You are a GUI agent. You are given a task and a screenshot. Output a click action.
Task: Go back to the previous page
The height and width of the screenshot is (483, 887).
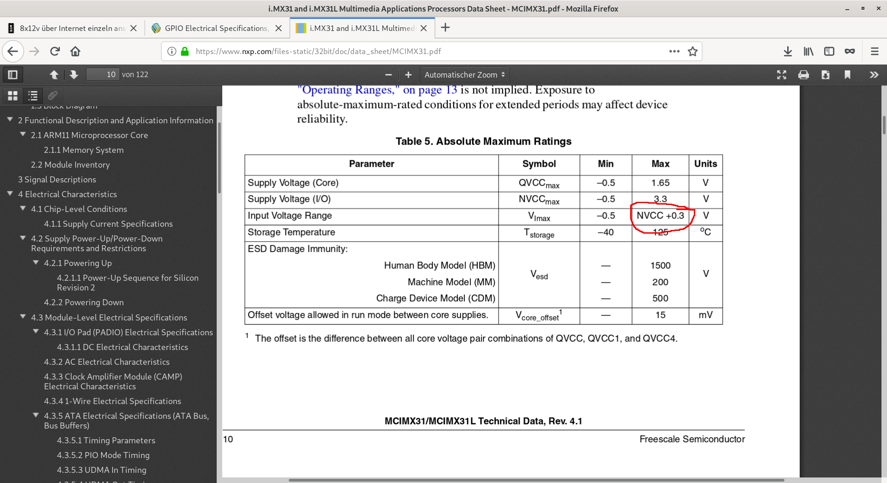click(13, 51)
